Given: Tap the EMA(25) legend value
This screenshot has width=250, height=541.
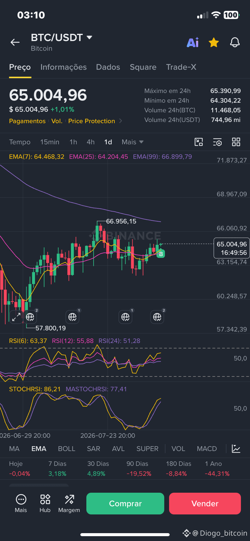Looking at the screenshot, I should click(99, 157).
